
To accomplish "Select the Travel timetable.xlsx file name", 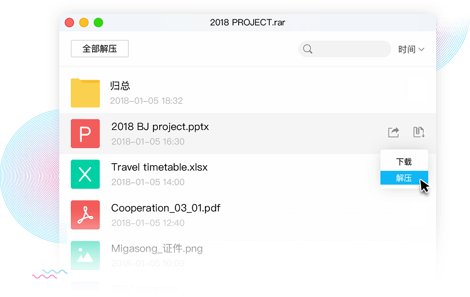I will coord(159,168).
